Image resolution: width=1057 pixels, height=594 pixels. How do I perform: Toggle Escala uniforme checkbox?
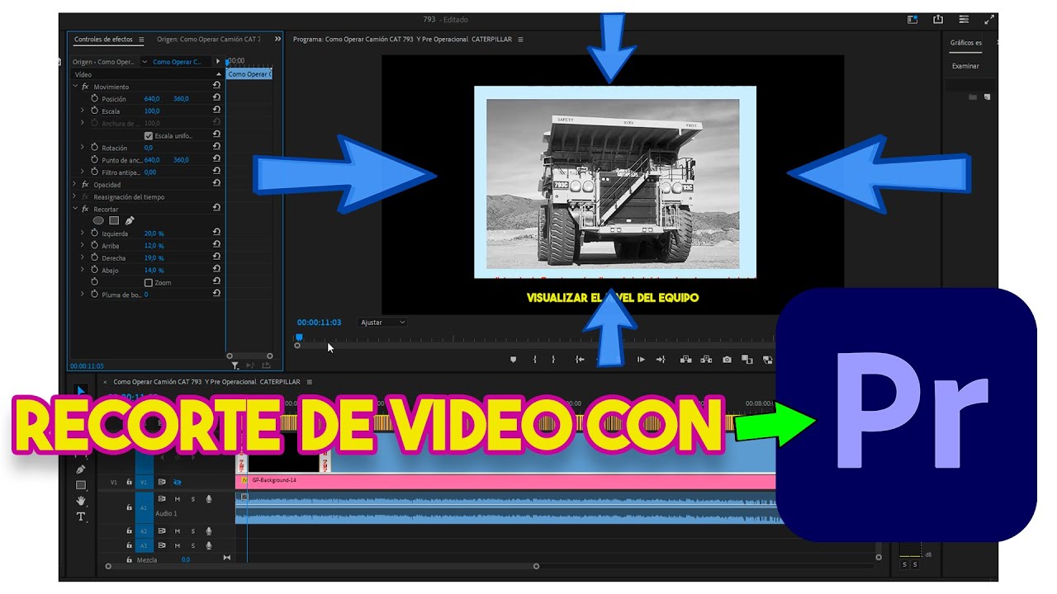(149, 135)
